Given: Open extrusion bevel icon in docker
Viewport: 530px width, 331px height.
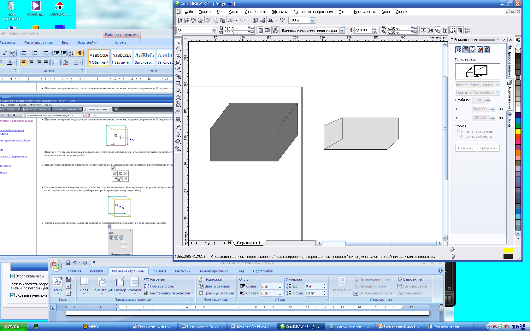Looking at the screenshot, I should pos(487,50).
